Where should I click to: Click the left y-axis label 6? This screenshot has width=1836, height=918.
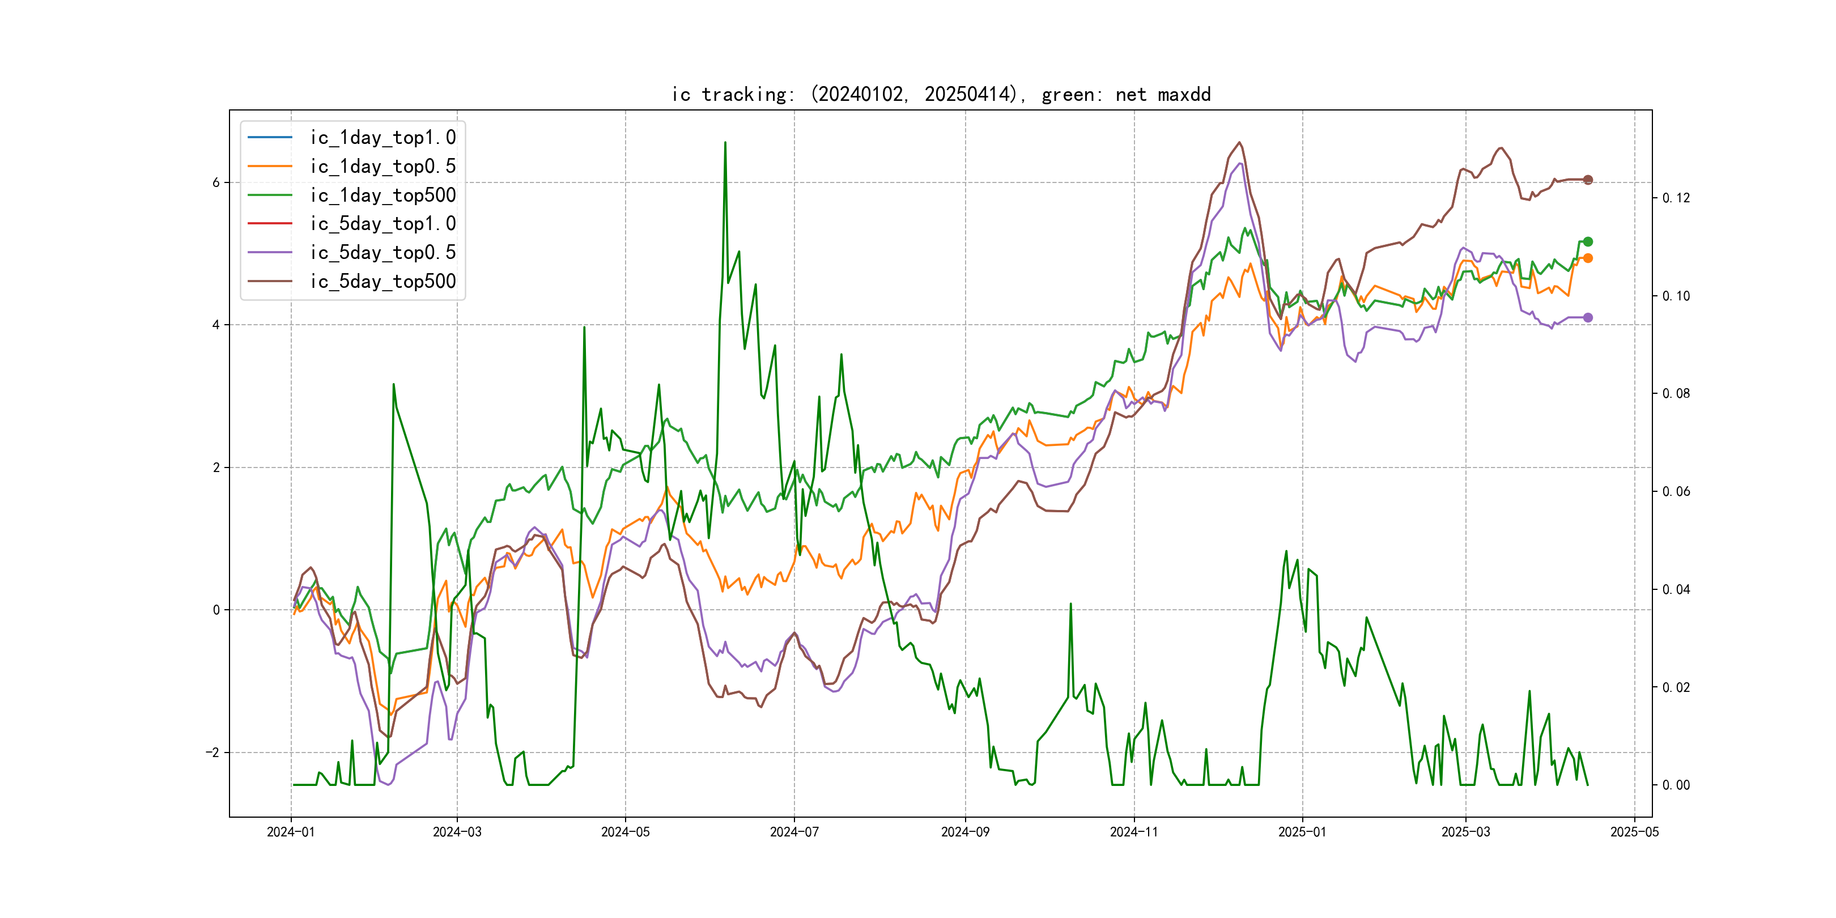(x=216, y=182)
